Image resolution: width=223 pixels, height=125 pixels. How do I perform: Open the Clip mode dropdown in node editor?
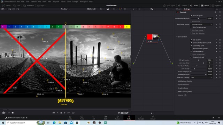coord(153,9)
